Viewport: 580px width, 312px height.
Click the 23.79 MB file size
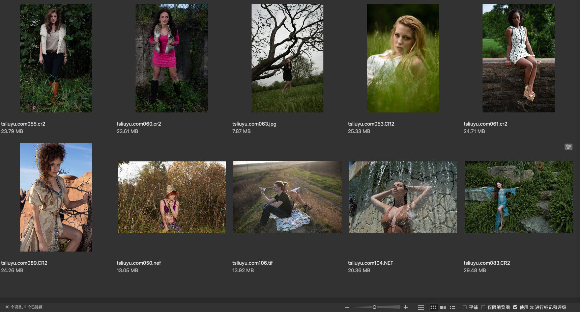[x=12, y=131]
